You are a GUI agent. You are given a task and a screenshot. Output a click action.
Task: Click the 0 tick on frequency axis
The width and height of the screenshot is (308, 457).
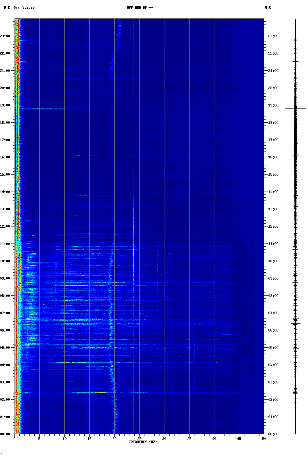point(14,439)
